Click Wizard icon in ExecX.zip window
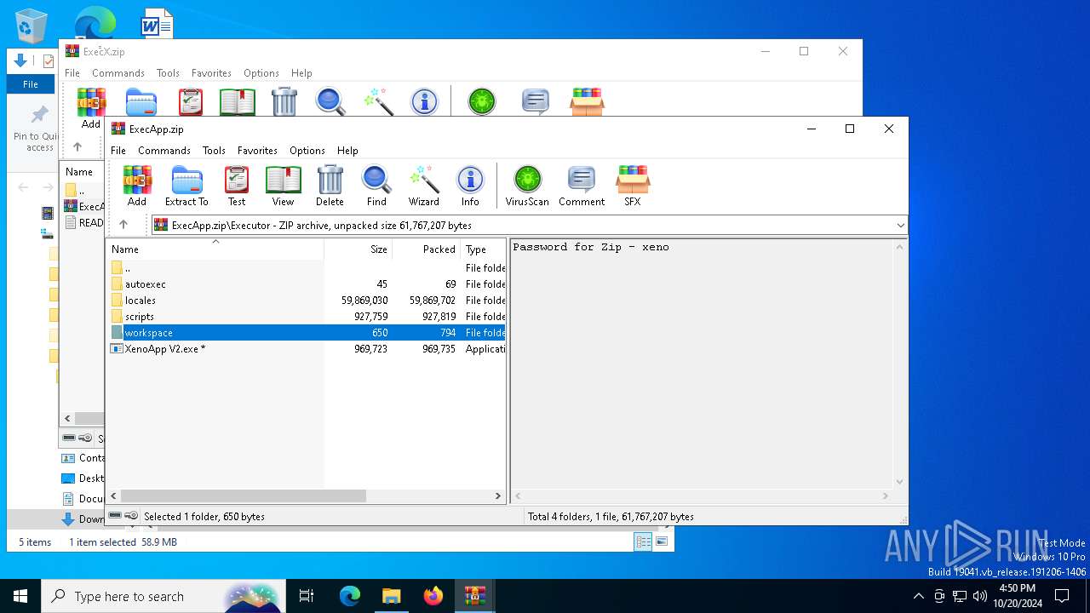Image resolution: width=1090 pixels, height=613 pixels. point(378,102)
